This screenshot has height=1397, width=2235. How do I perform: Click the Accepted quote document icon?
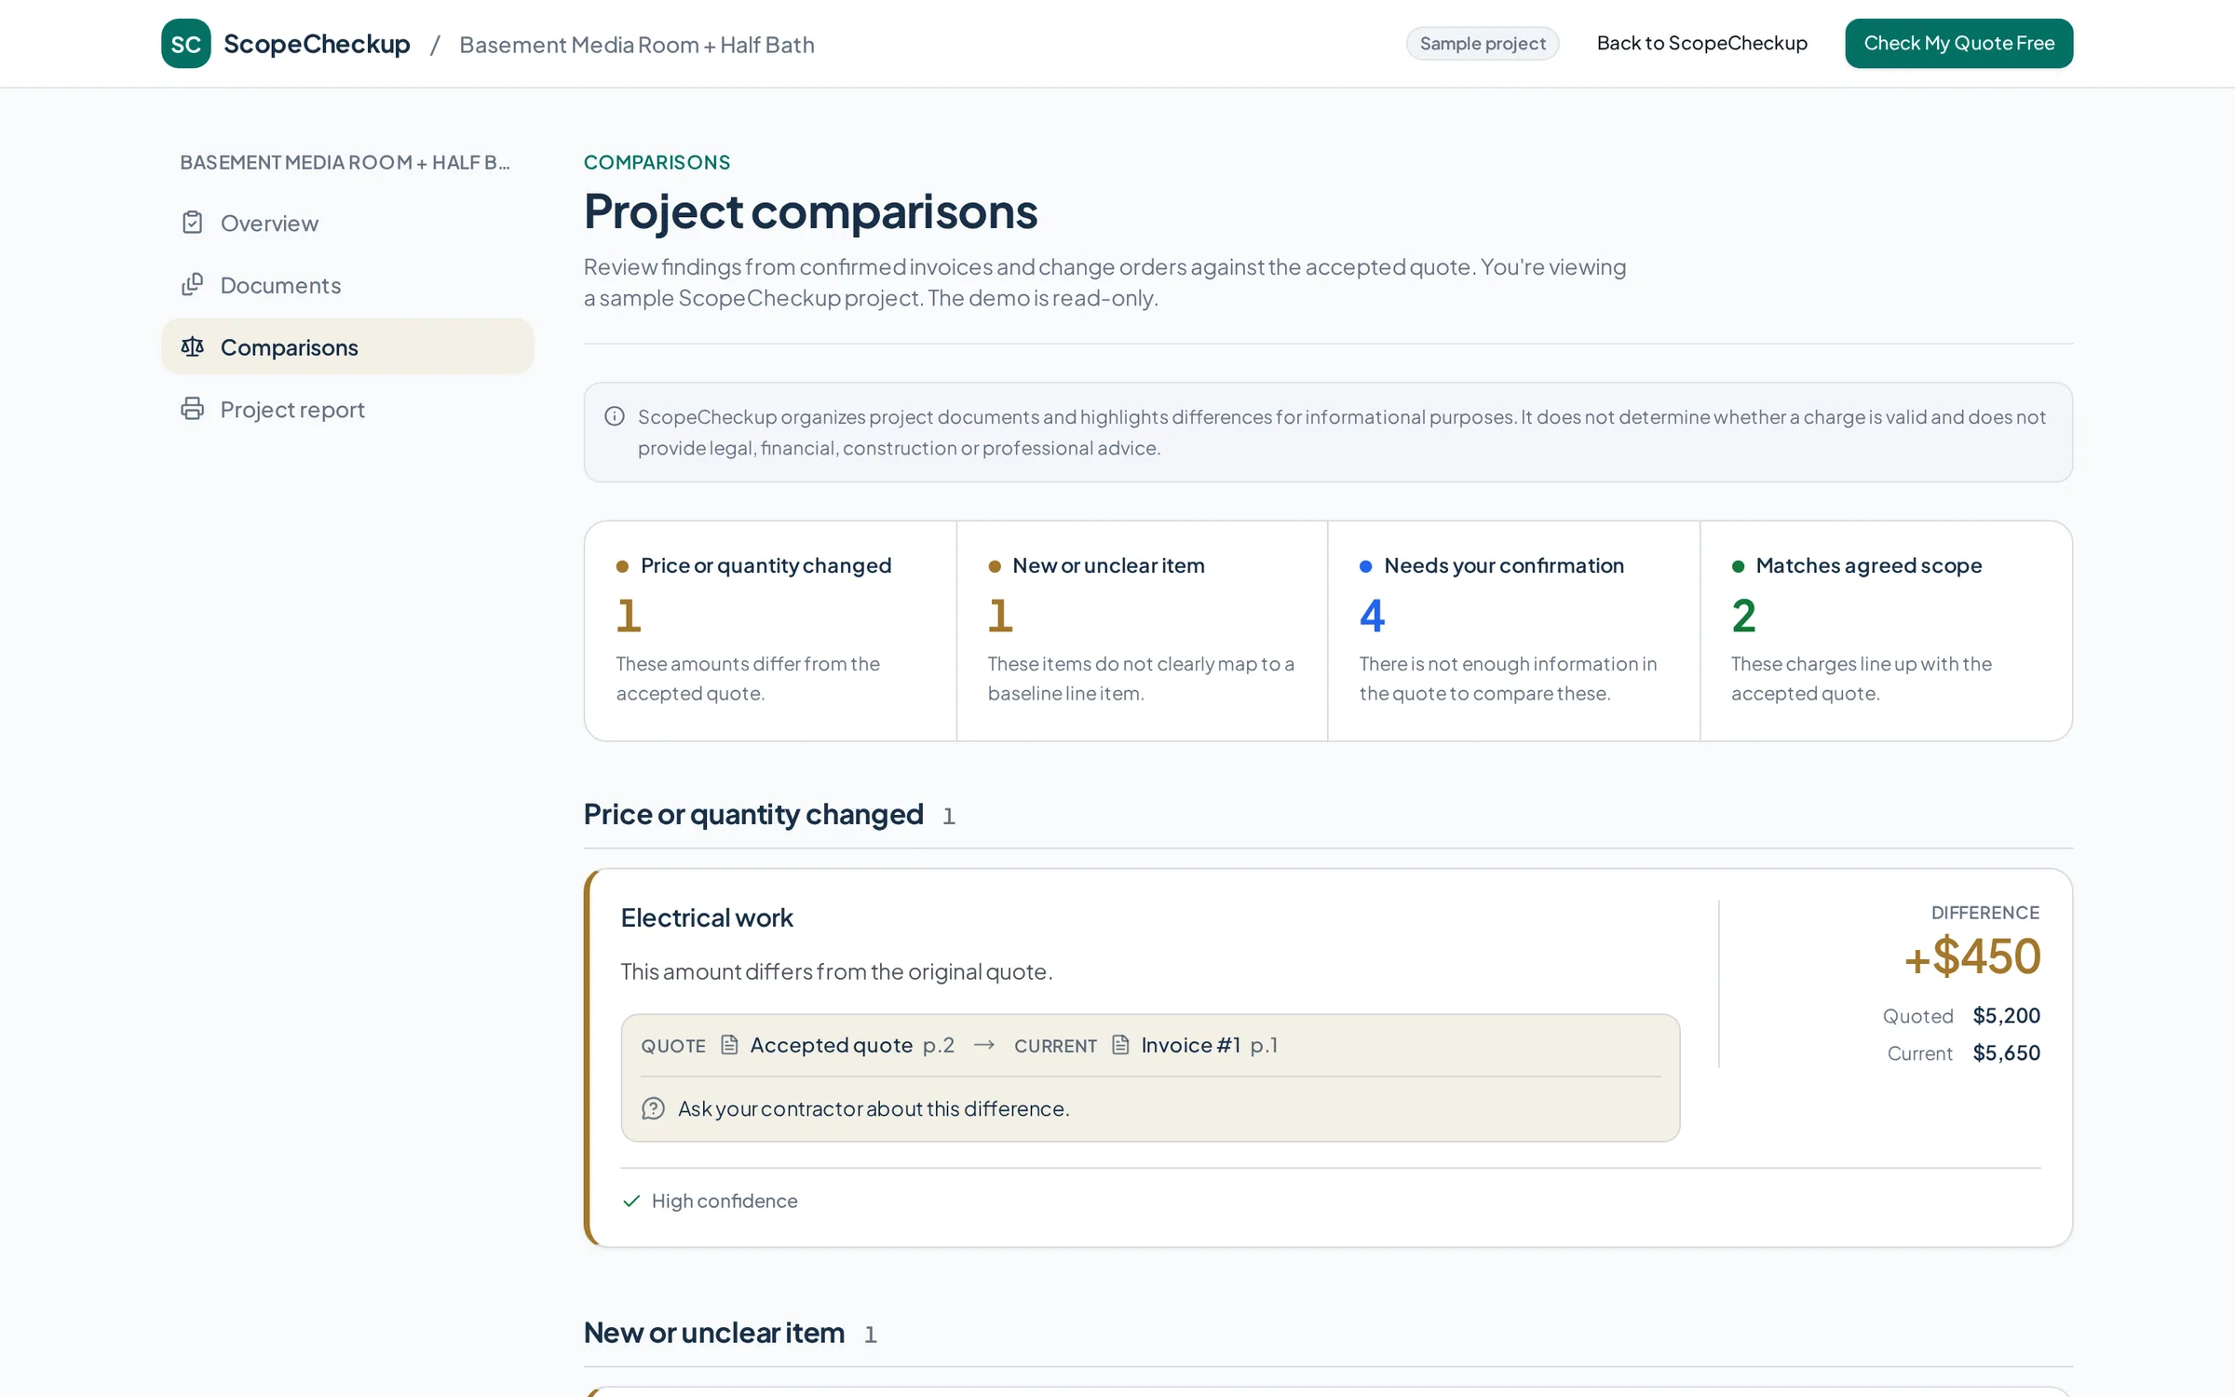pos(730,1045)
